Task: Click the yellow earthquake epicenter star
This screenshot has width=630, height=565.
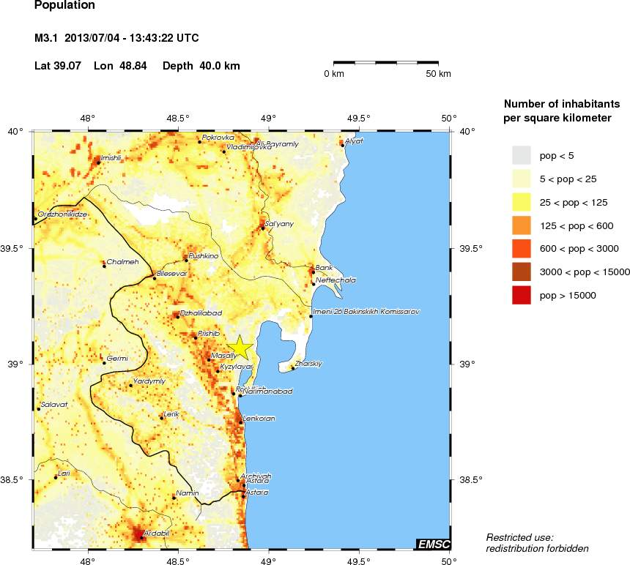Action: click(240, 348)
